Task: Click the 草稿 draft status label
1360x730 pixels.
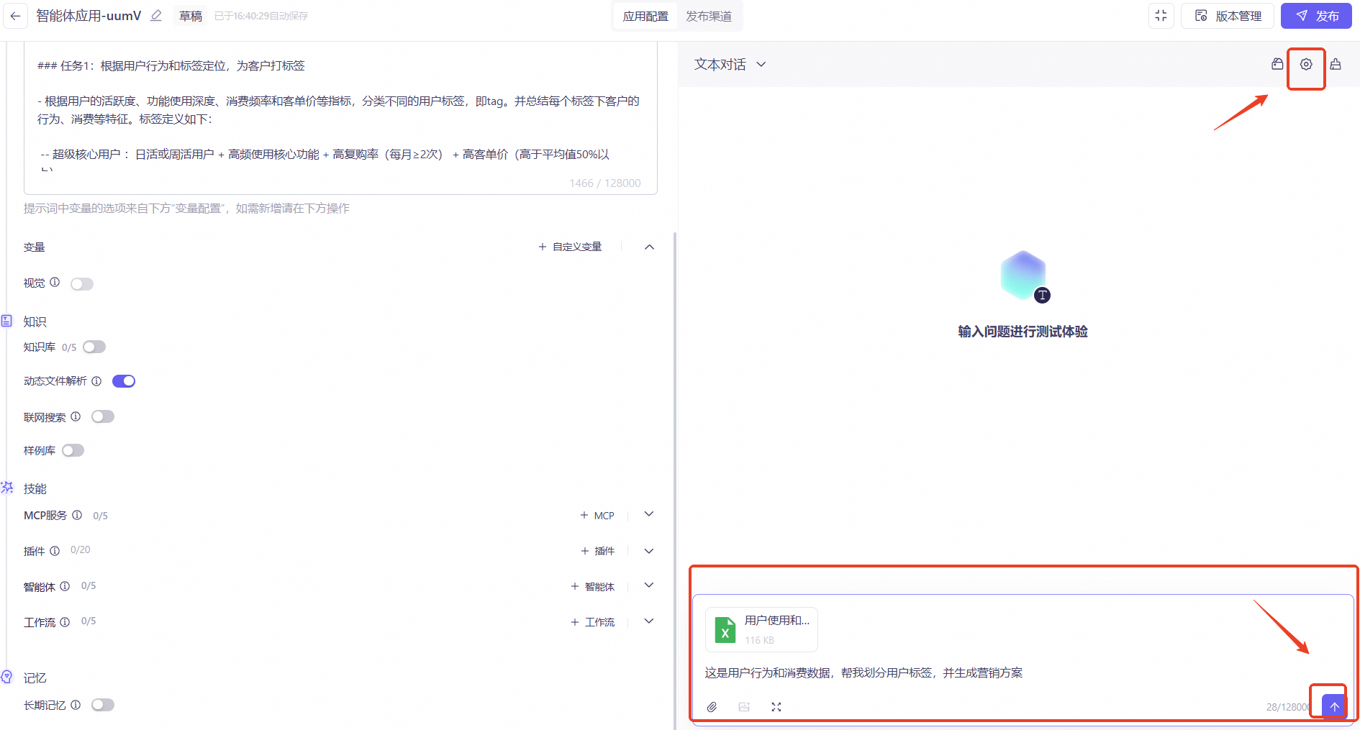Action: pos(191,16)
